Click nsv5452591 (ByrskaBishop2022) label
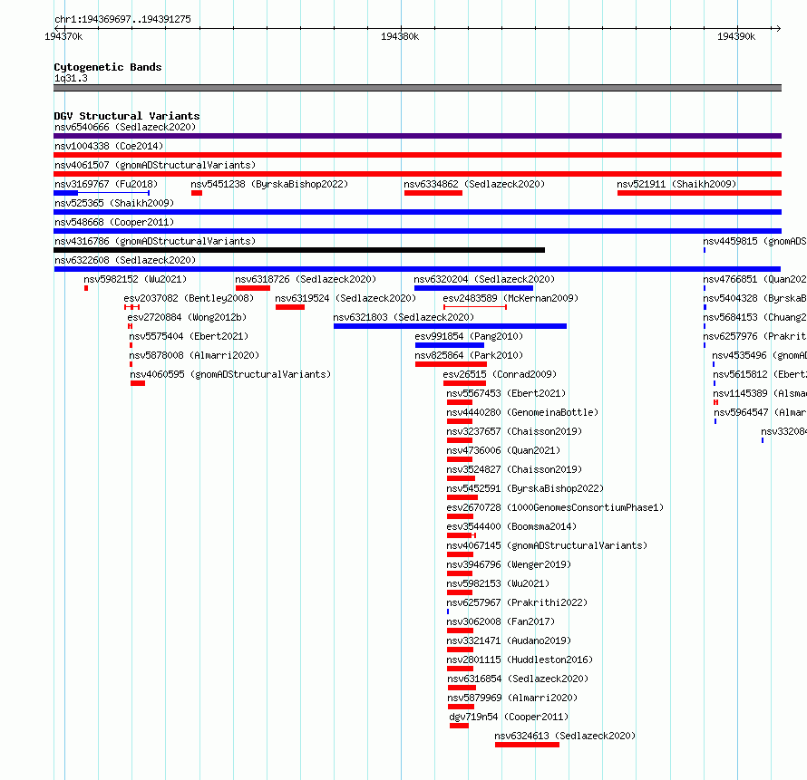Screen dimensions: 807x780 pos(525,488)
